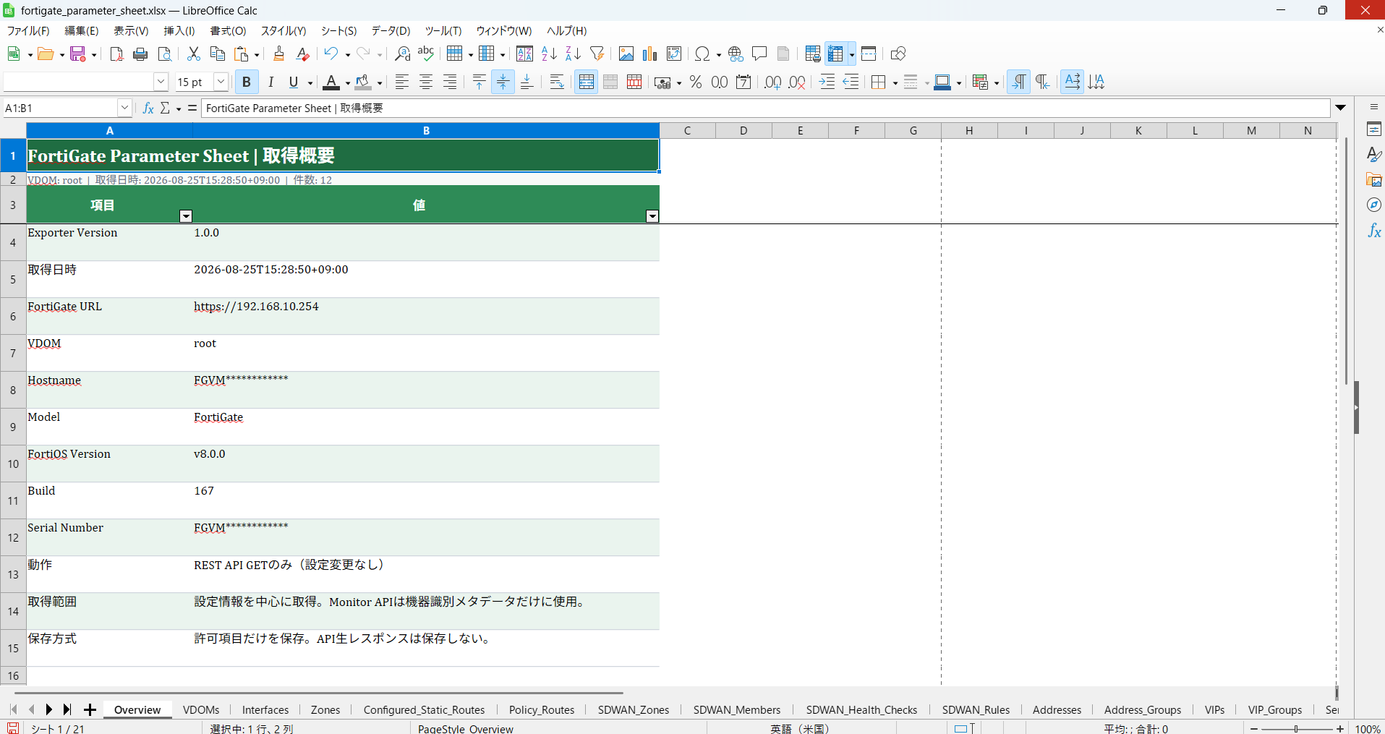Apply the background color swatch
The image size is (1385, 734).
363,82
